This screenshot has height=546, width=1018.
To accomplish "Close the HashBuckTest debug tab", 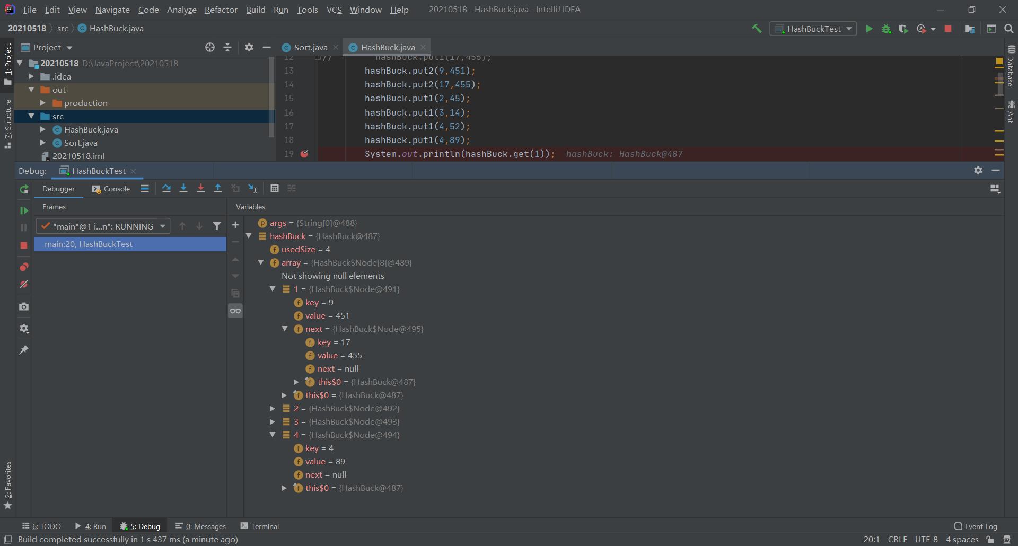I will (133, 171).
